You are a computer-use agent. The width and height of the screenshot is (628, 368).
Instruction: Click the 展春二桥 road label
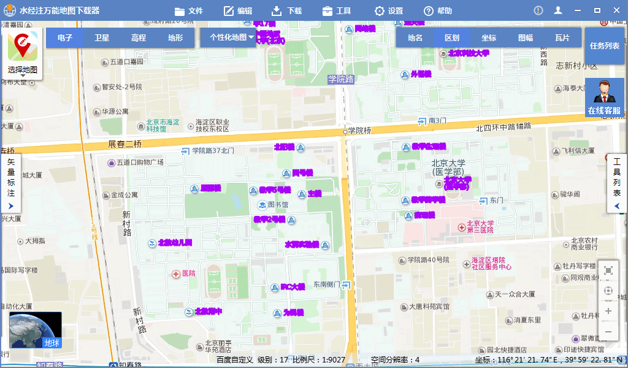[125, 144]
